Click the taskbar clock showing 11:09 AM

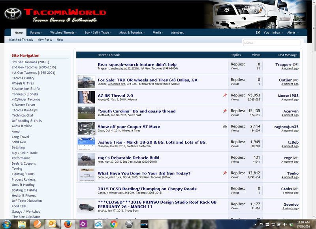point(303,224)
